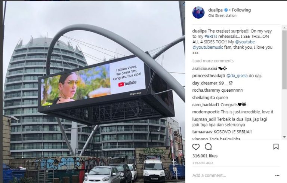The image size is (287, 183).
Task: Click dualipa profile avatar picture
Action: tap(198, 12)
